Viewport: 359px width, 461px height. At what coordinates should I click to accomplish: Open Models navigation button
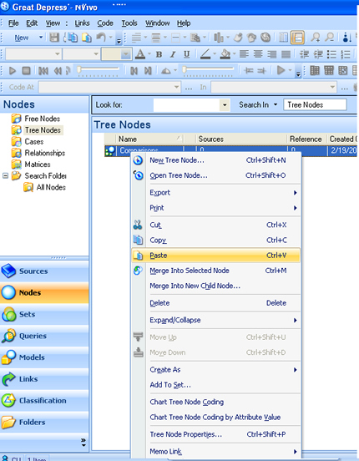pos(44,357)
